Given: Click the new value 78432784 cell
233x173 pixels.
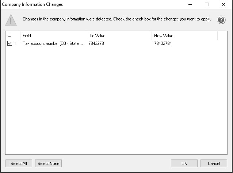Looking at the screenshot, I should [x=163, y=43].
